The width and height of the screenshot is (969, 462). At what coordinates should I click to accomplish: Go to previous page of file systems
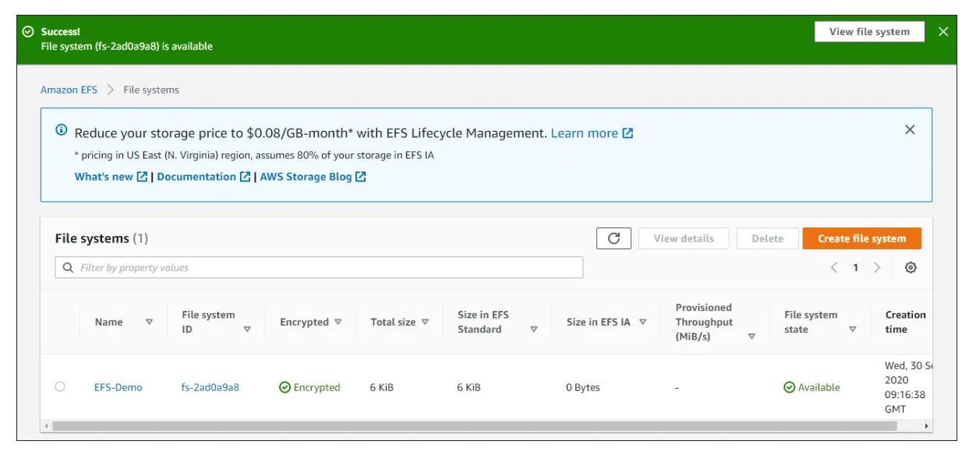[834, 268]
